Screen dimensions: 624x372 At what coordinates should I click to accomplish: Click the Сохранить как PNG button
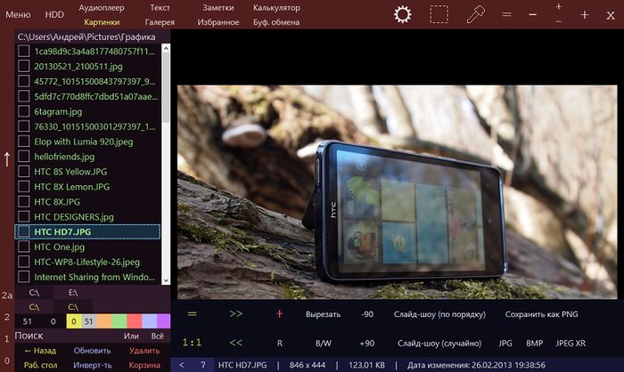(542, 314)
